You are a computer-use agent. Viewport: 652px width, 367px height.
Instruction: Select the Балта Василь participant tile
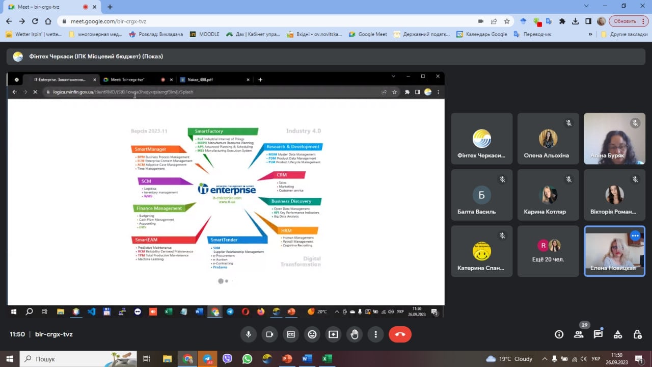point(482,195)
